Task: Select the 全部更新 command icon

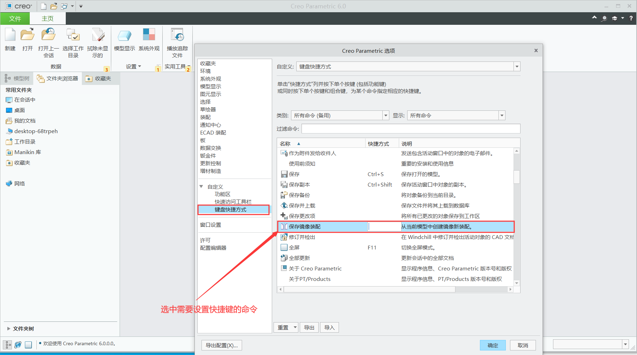Action: pos(284,258)
